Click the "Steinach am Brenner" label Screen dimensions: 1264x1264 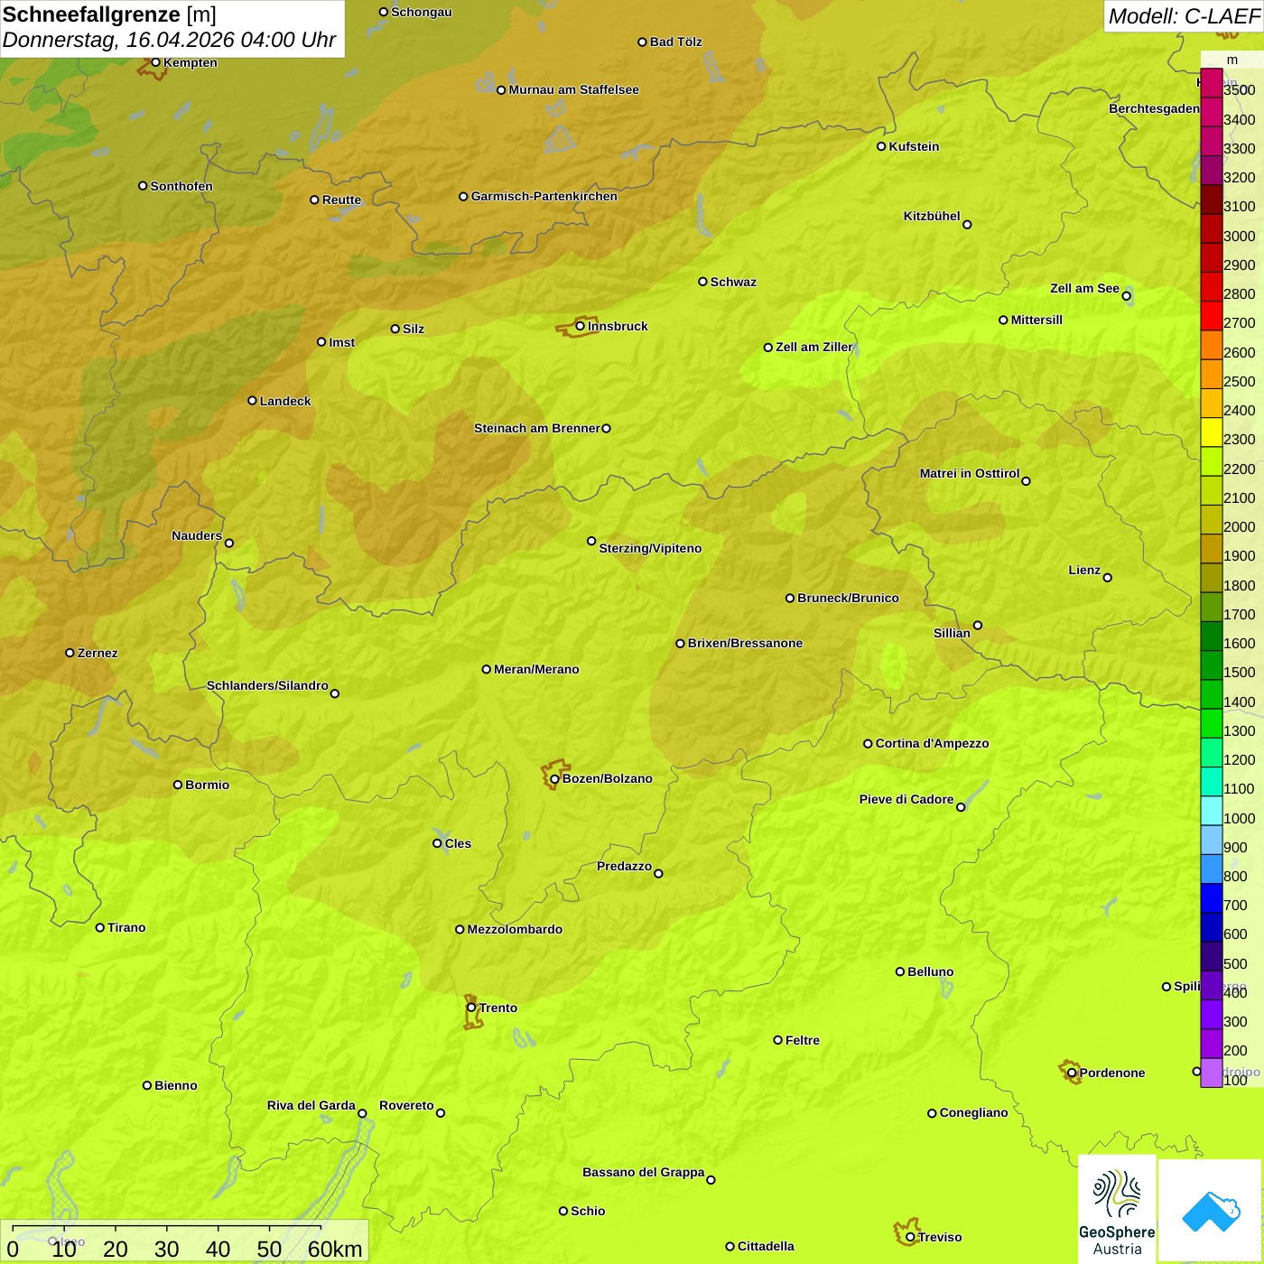tap(537, 428)
